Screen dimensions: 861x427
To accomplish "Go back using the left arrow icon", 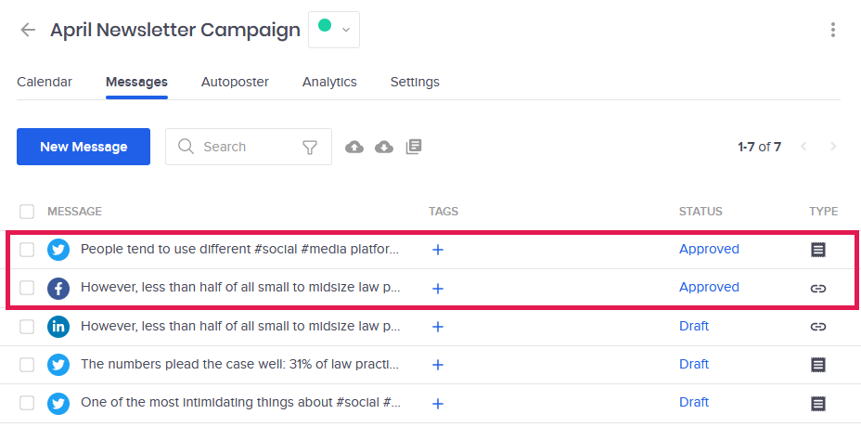I will pyautogui.click(x=28, y=30).
